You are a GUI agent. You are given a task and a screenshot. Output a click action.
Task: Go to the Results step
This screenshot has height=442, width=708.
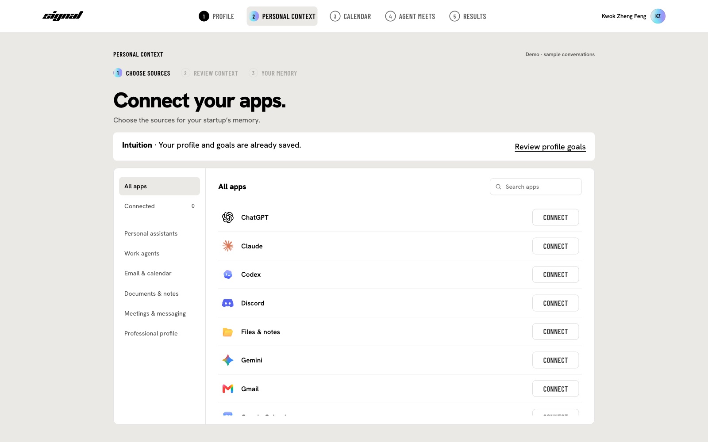[468, 16]
